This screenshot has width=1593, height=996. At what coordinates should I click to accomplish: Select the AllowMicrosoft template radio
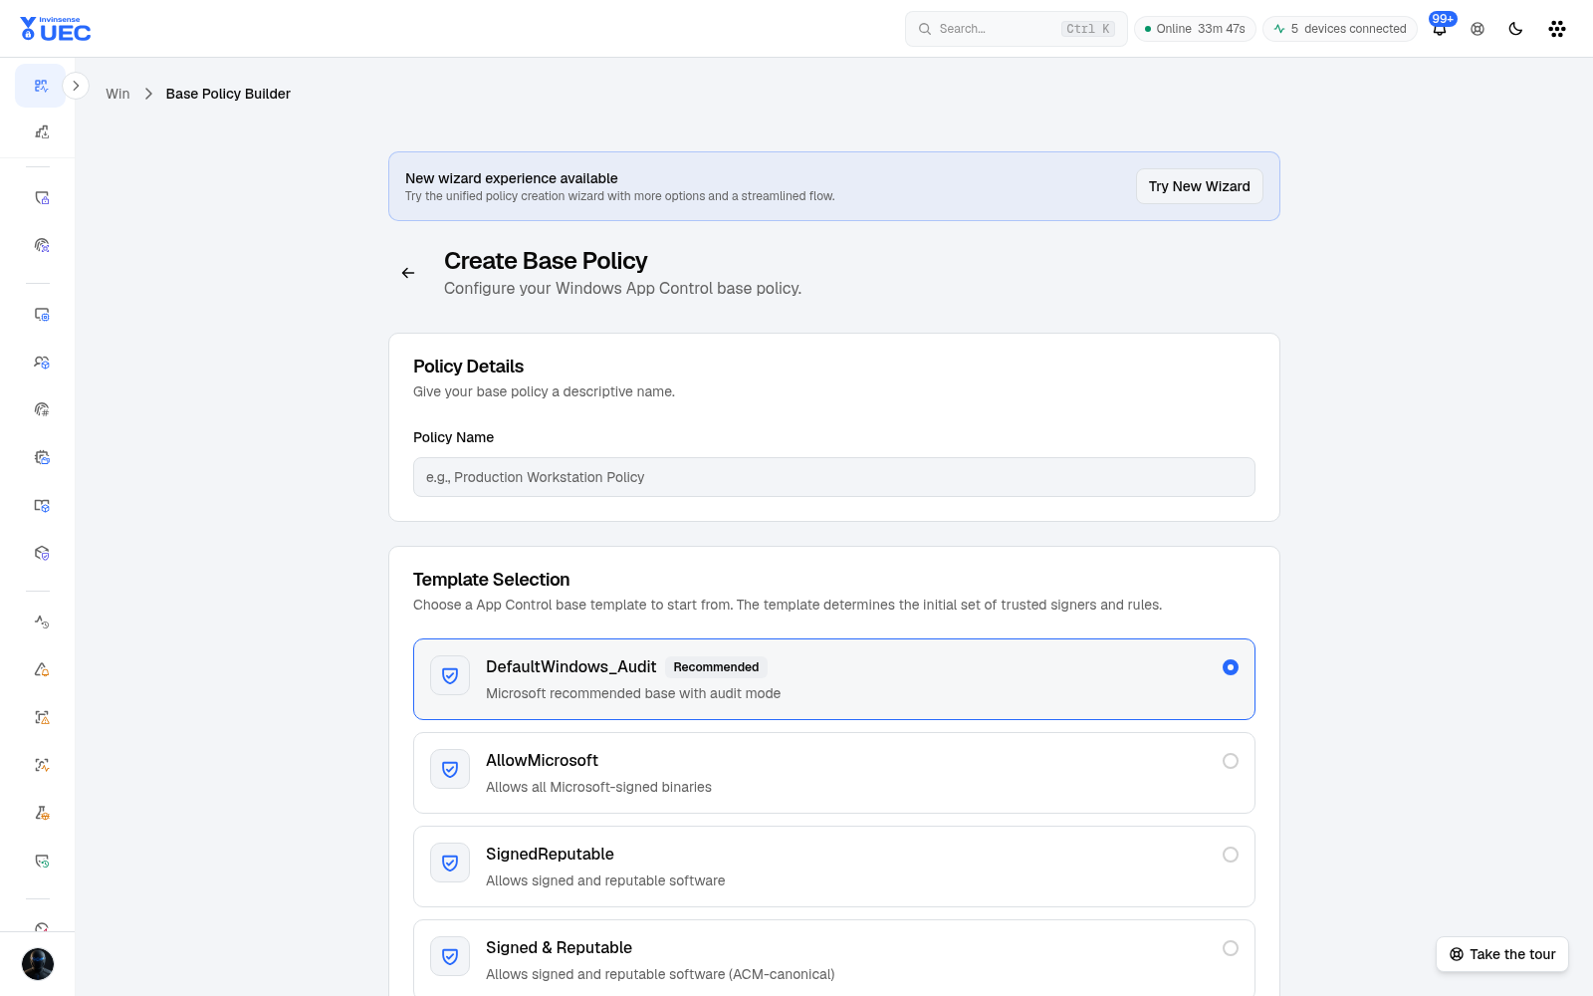[x=1231, y=761]
